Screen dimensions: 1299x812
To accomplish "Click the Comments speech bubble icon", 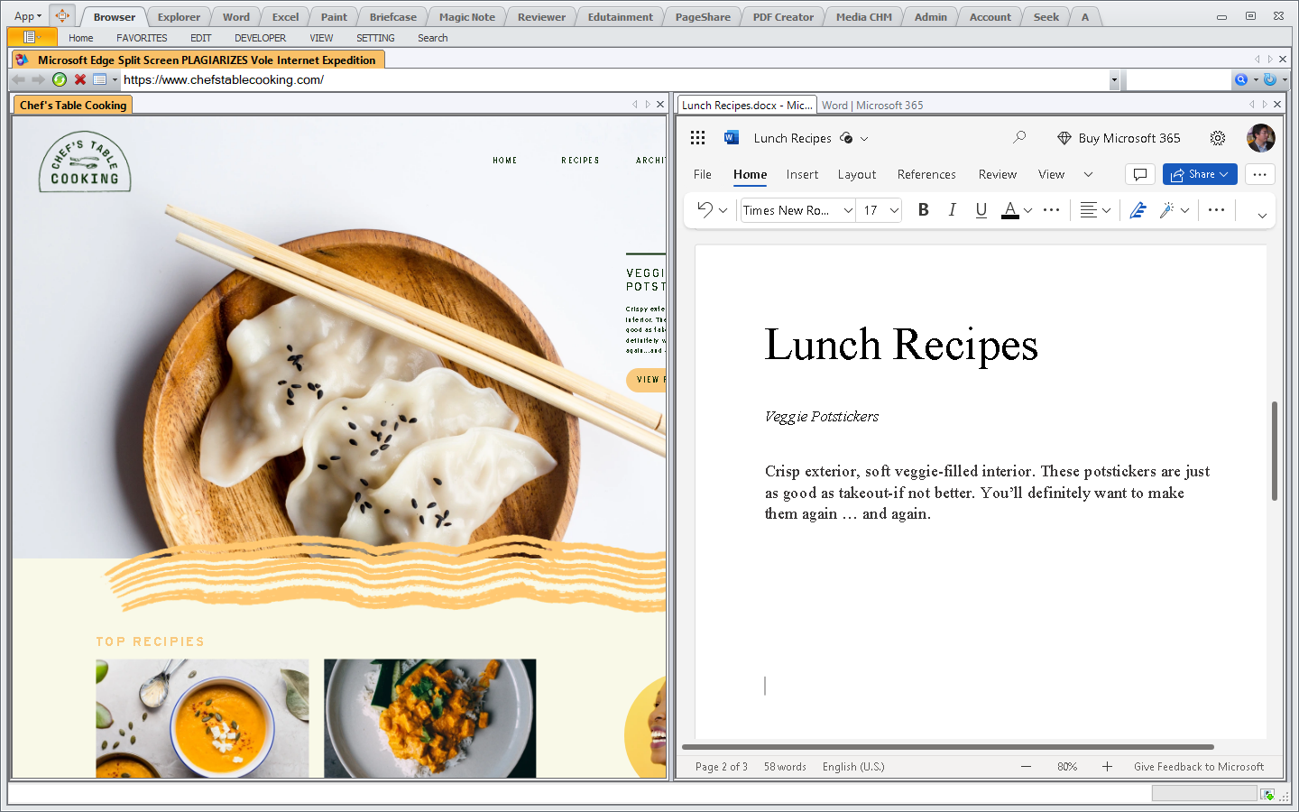I will (1140, 174).
